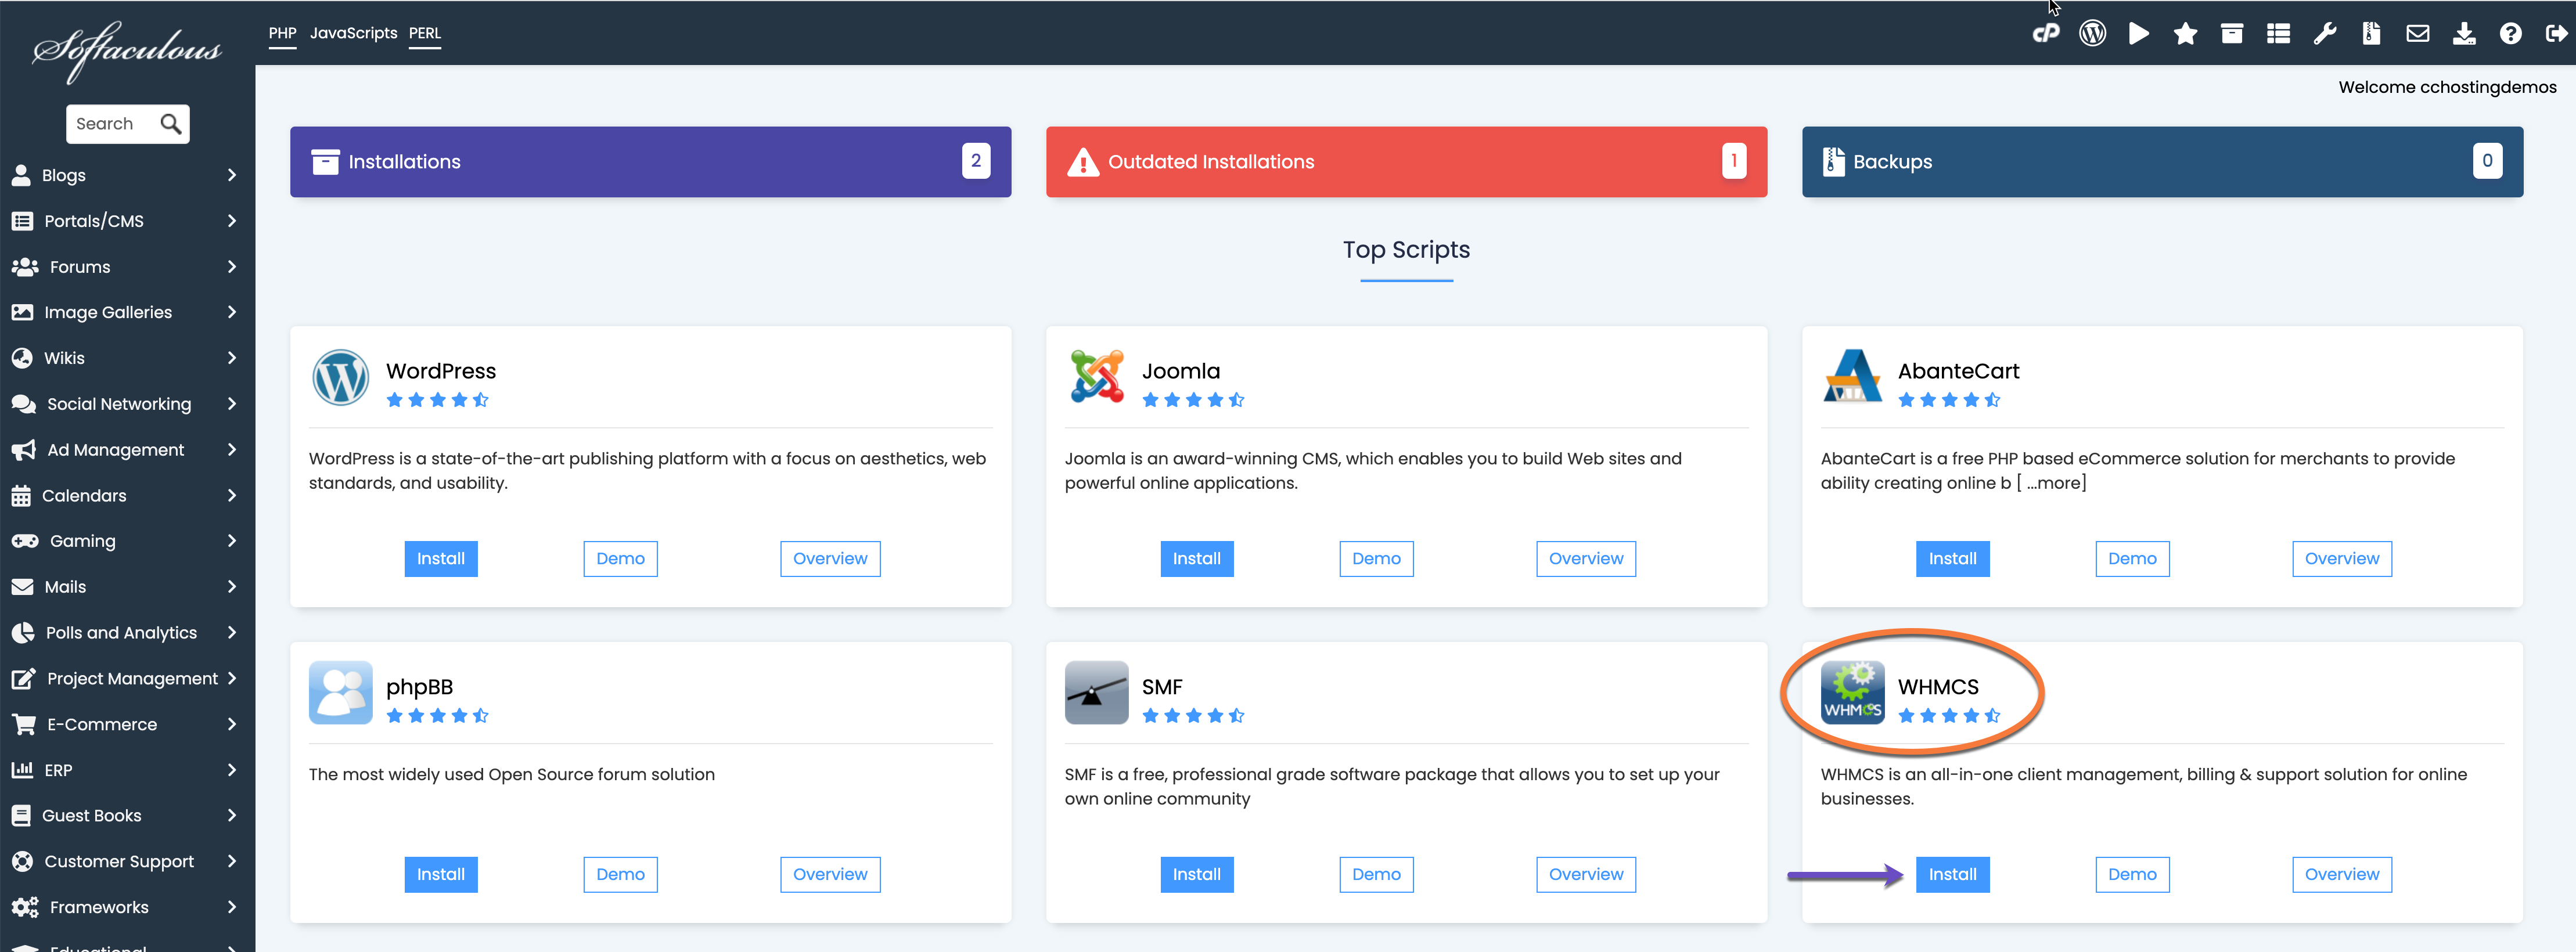Click the play icon for demos

pos(2138,34)
